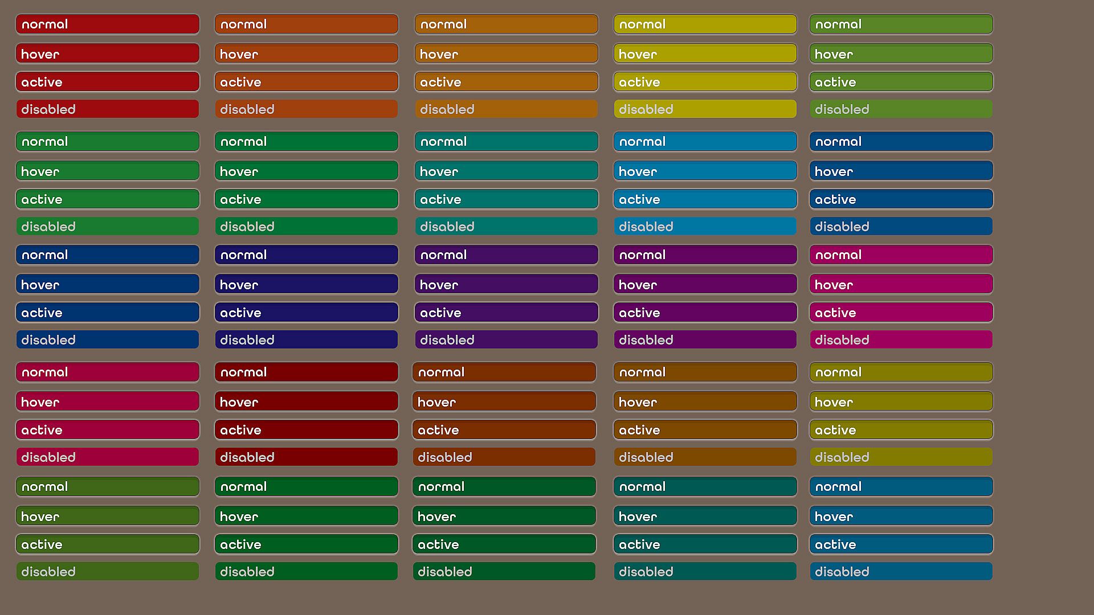Screen dimensions: 1094x615
Task: Click the violet purple "disabled" button
Action: tap(506, 340)
